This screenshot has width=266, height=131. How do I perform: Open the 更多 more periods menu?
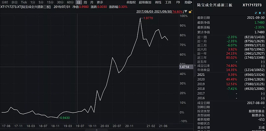(x=100, y=2)
